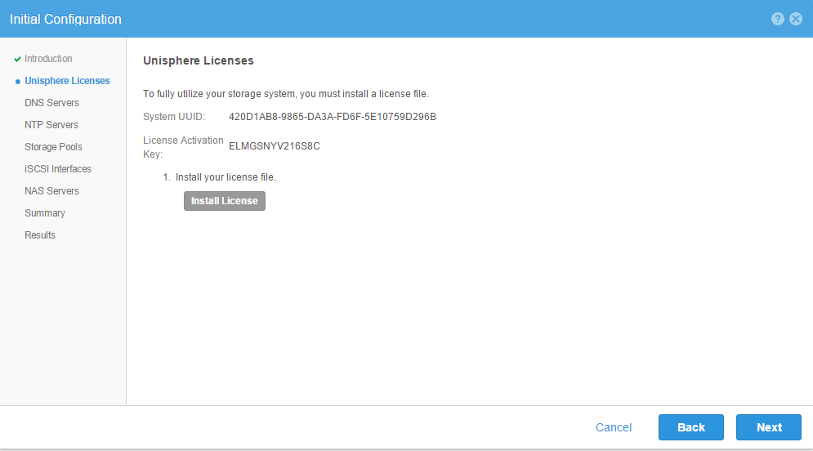Click the green checkmark next to Introduction
The image size is (813, 451).
click(x=18, y=59)
